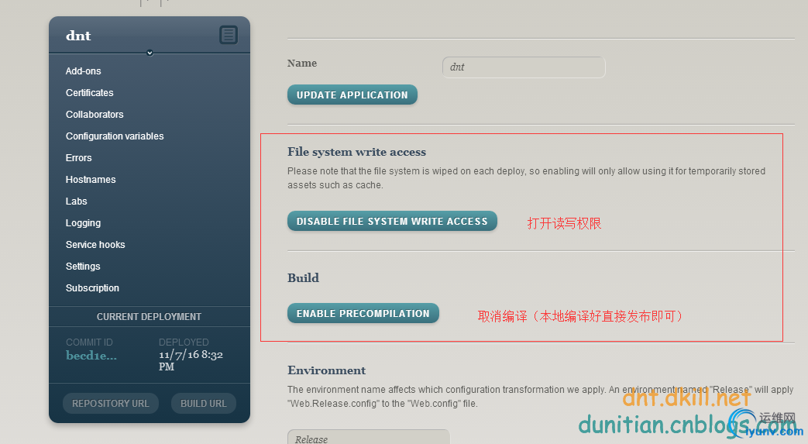Image resolution: width=808 pixels, height=444 pixels.
Task: Click the deployed date 11/7/16 8:32 PM
Action: point(191,360)
